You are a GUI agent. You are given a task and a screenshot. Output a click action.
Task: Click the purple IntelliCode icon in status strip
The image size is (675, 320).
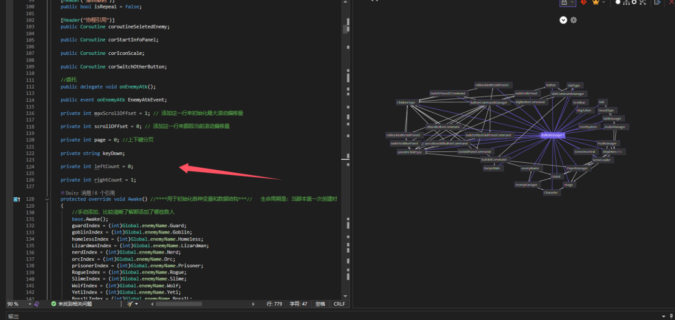click(x=37, y=304)
